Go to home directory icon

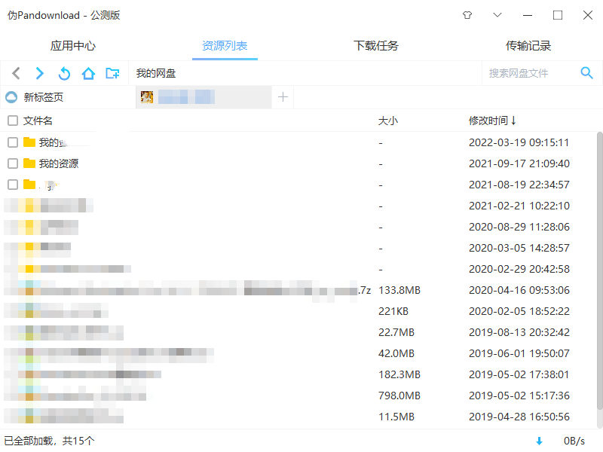tap(88, 73)
